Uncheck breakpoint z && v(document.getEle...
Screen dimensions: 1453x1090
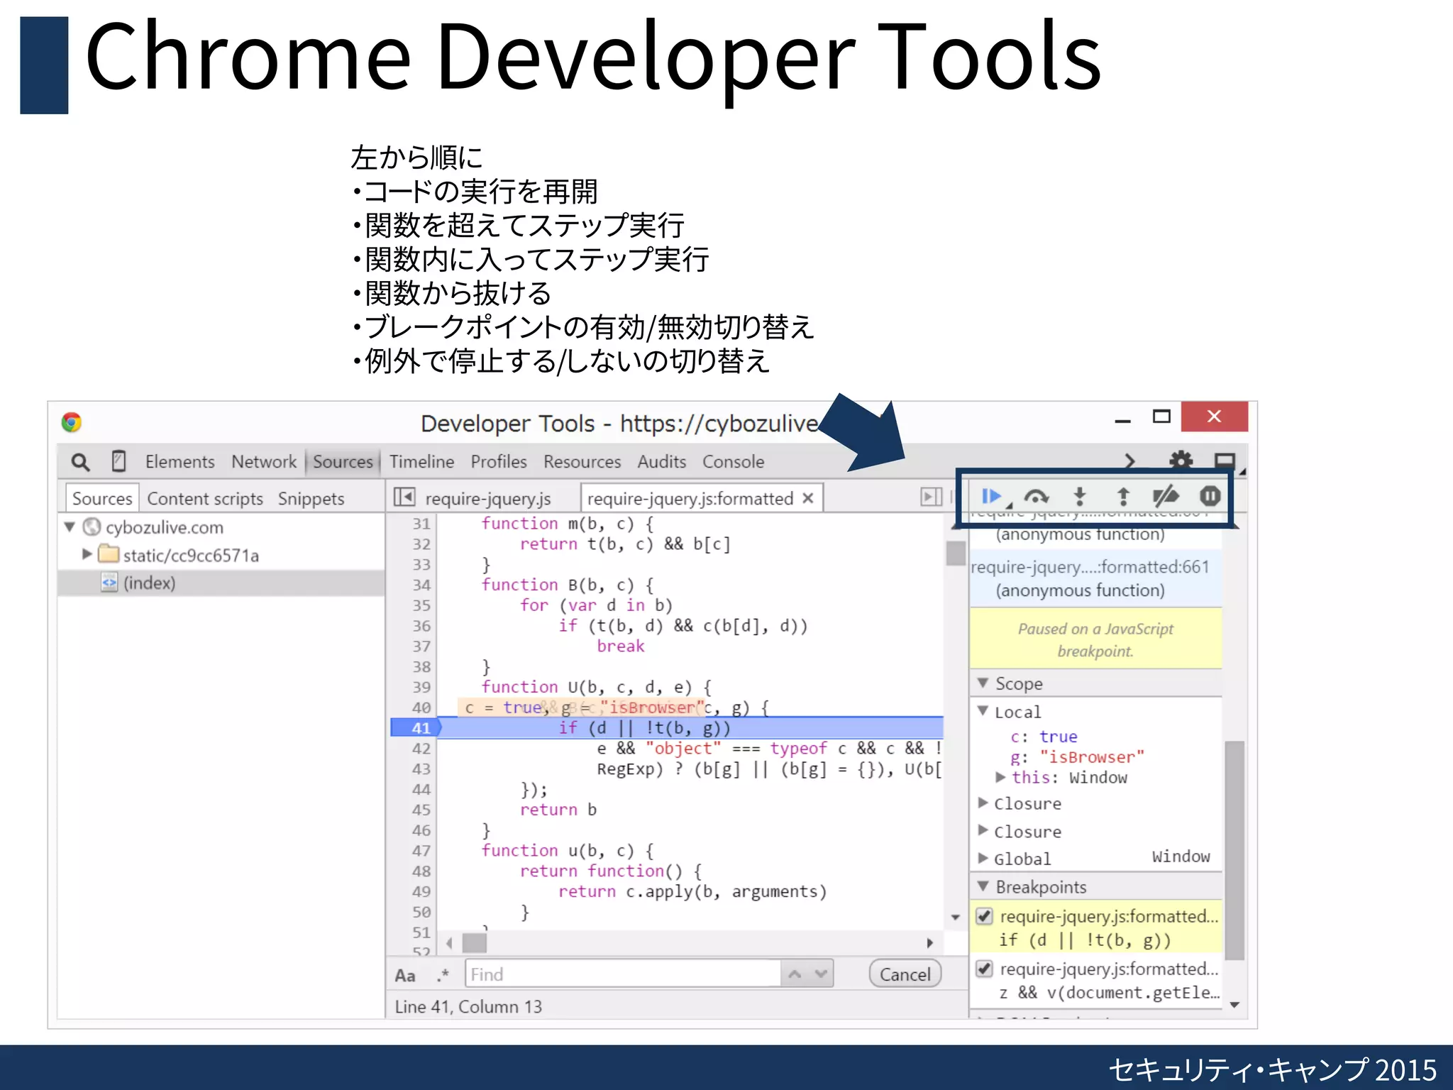(x=983, y=969)
